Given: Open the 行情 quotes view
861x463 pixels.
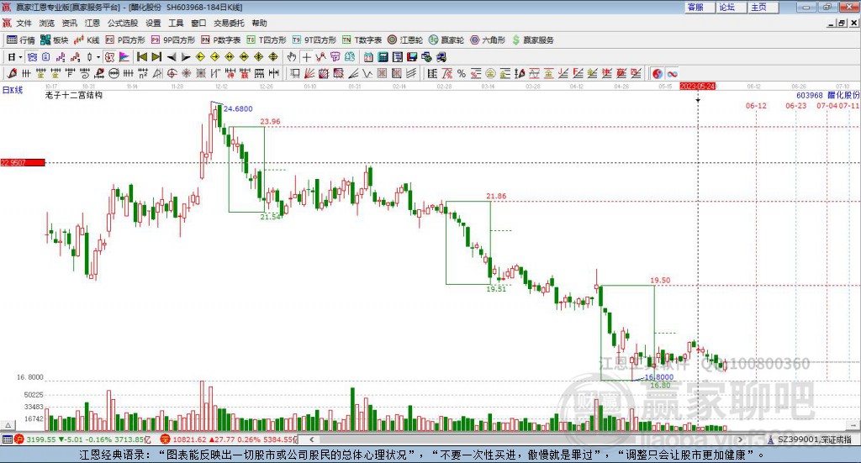Looking at the screenshot, I should (21, 40).
